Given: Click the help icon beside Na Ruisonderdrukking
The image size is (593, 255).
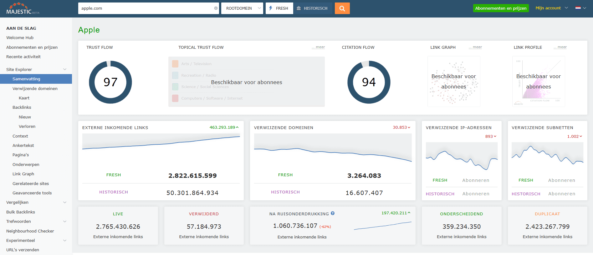Looking at the screenshot, I should click(x=333, y=213).
